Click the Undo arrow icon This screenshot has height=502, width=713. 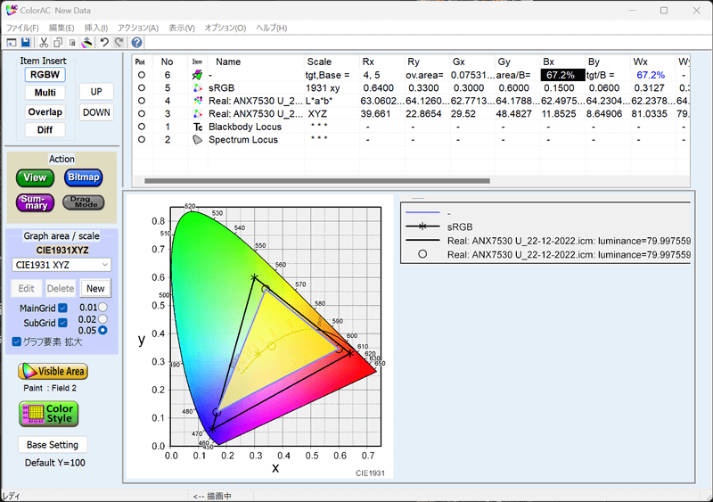pyautogui.click(x=104, y=42)
